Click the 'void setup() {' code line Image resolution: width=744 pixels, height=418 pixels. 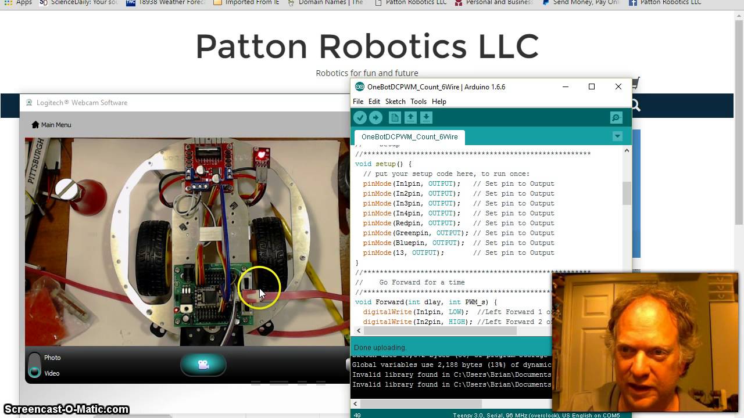383,164
